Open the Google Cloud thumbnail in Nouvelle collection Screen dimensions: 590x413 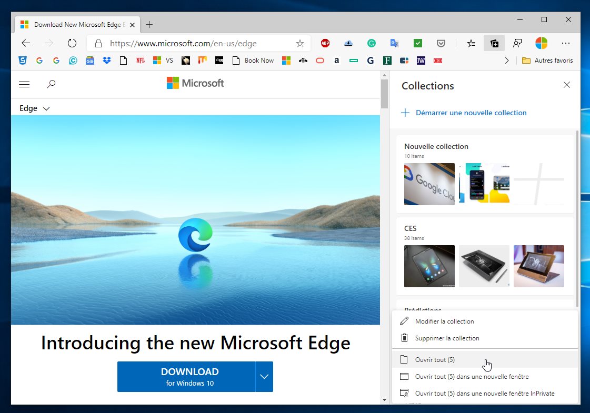[429, 184]
